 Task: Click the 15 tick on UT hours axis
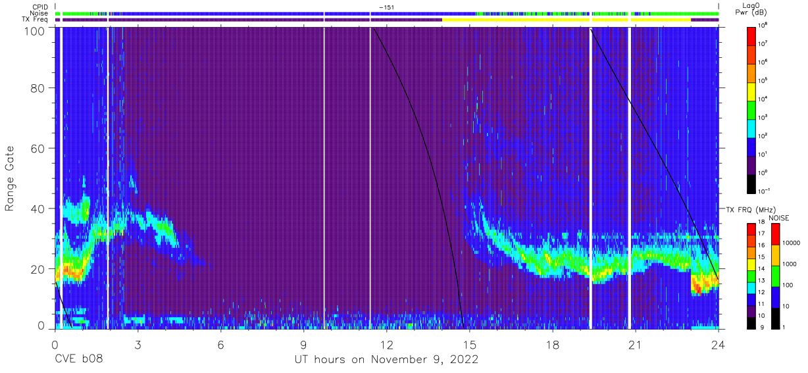470,344
